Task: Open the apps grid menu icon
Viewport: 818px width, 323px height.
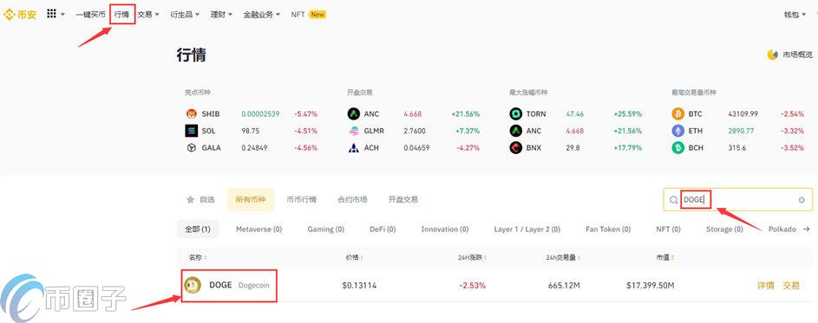Action: coord(51,14)
